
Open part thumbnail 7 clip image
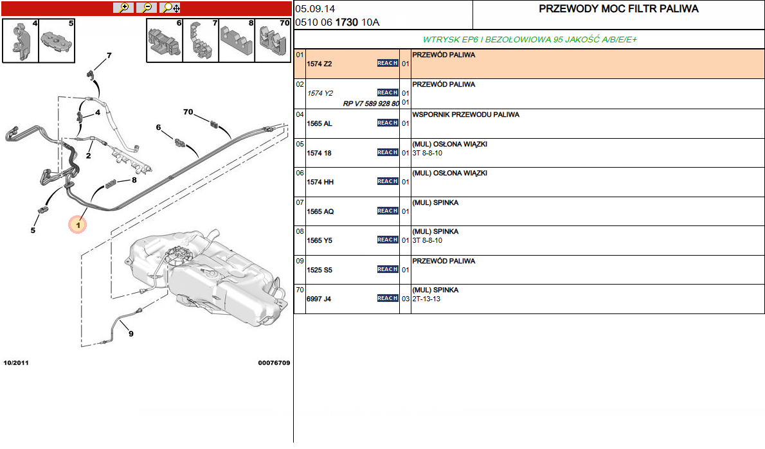(201, 41)
